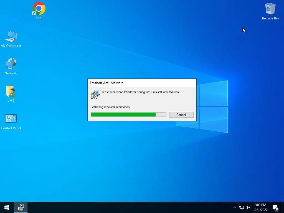Screen dimensions: 284x213
Task: Select the "Please wait while Windows configures" message
Action: click(x=140, y=92)
